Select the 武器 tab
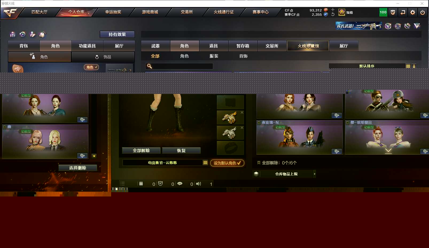This screenshot has width=429, height=248. 155,46
